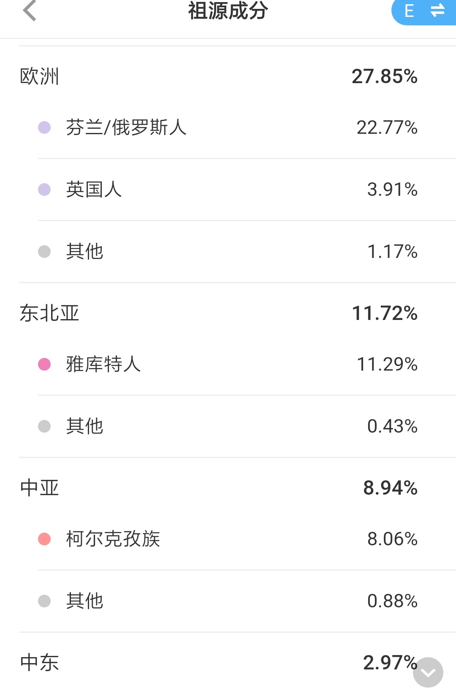The image size is (456, 688).
Task: Select the 中亚 region header
Action: click(x=228, y=488)
